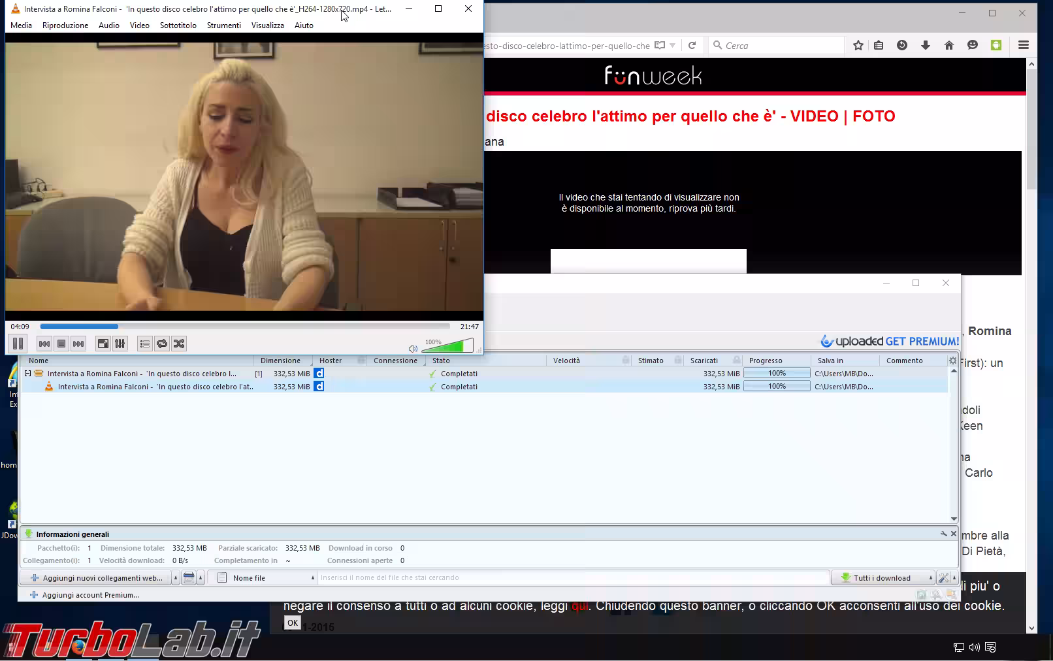
Task: Click the Firefox home icon
Action: click(949, 45)
